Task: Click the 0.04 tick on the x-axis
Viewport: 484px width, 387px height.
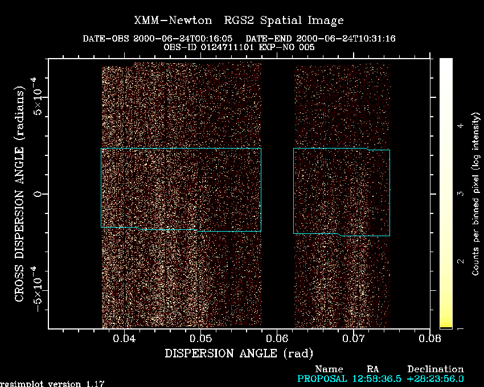Action: 124,339
